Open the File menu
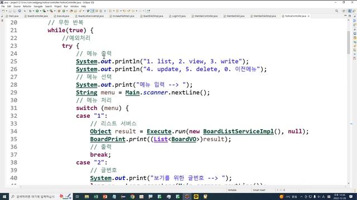This screenshot has width=357, height=200. [x=3, y=6]
